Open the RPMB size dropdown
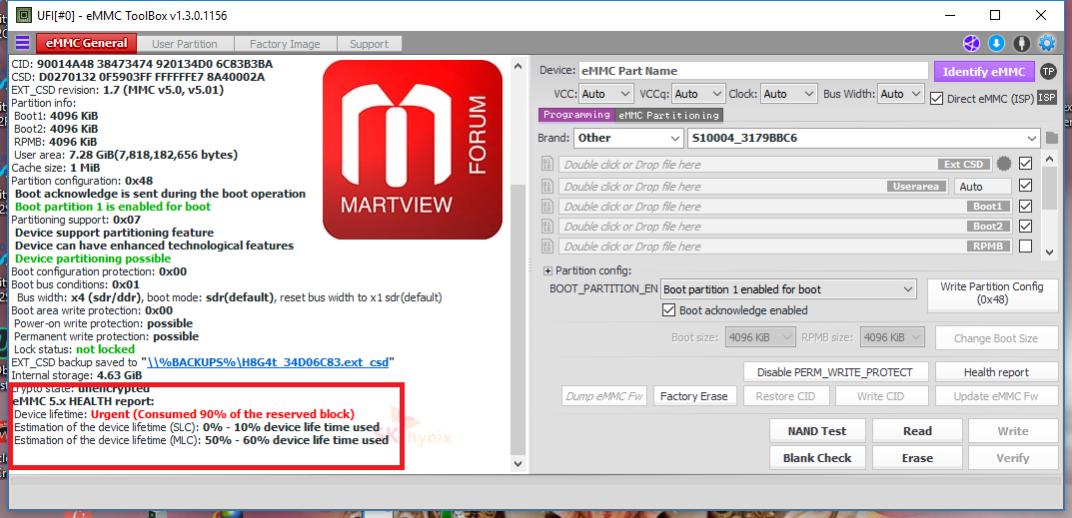 893,337
